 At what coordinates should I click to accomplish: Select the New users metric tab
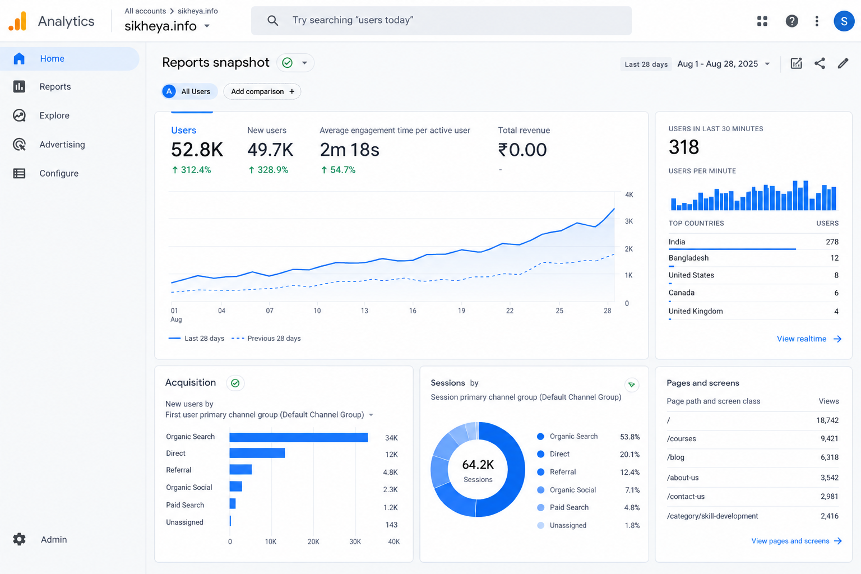coord(270,150)
